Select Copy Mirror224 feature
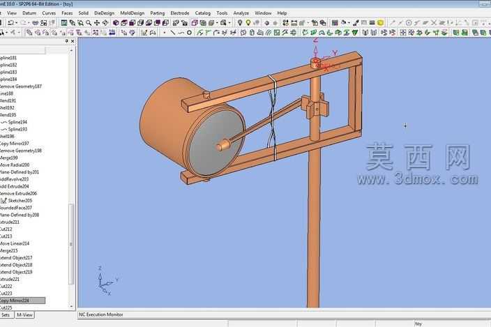Image resolution: width=491 pixels, height=327 pixels. coord(15,301)
